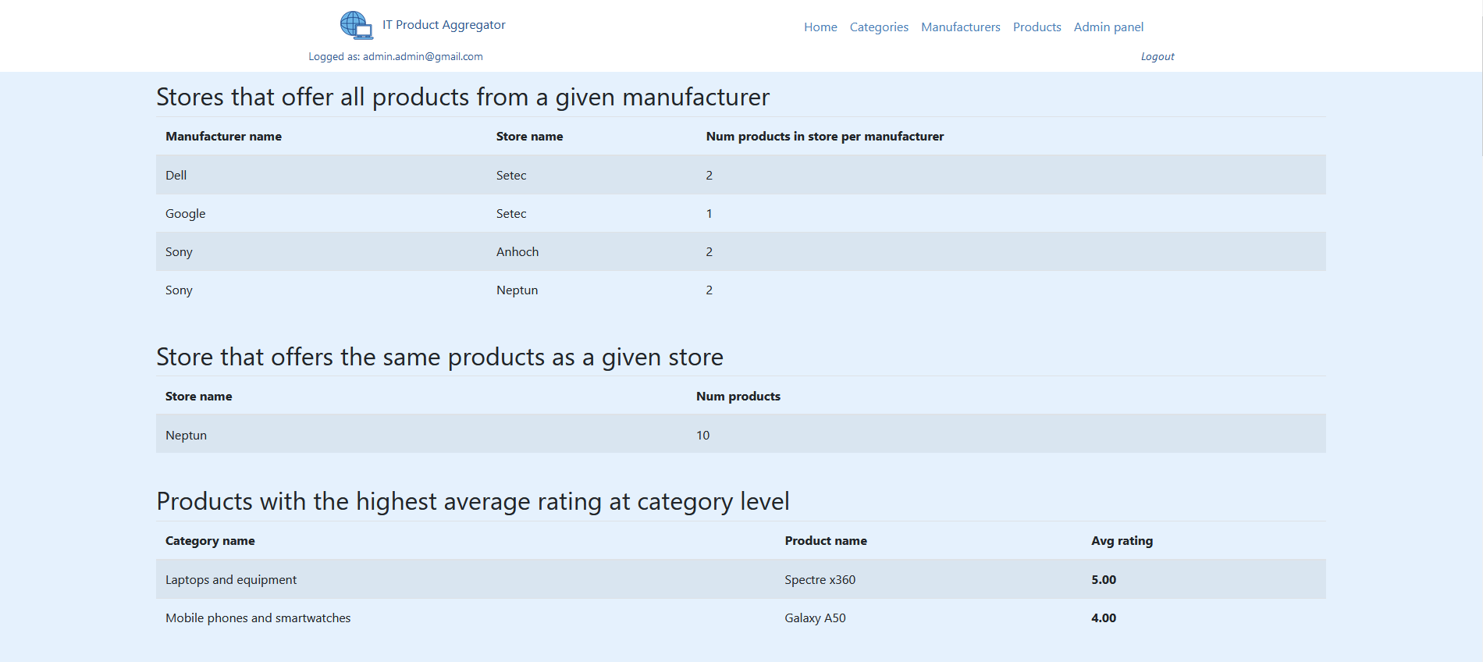The image size is (1483, 662).
Task: Select the Laptops and equipment category cell
Action: [x=231, y=580]
